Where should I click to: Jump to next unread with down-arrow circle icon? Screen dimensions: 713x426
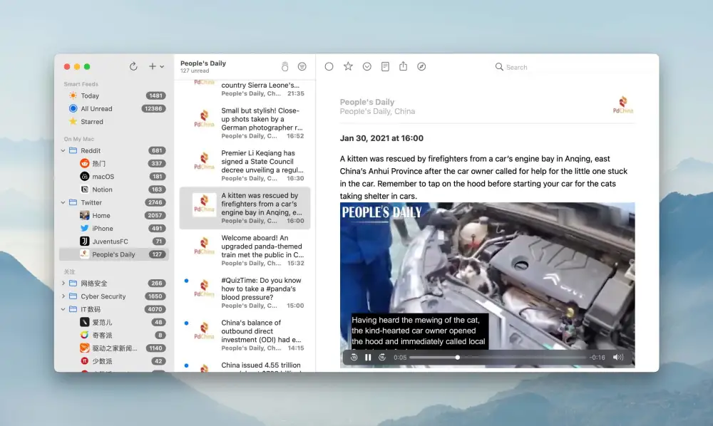click(367, 66)
